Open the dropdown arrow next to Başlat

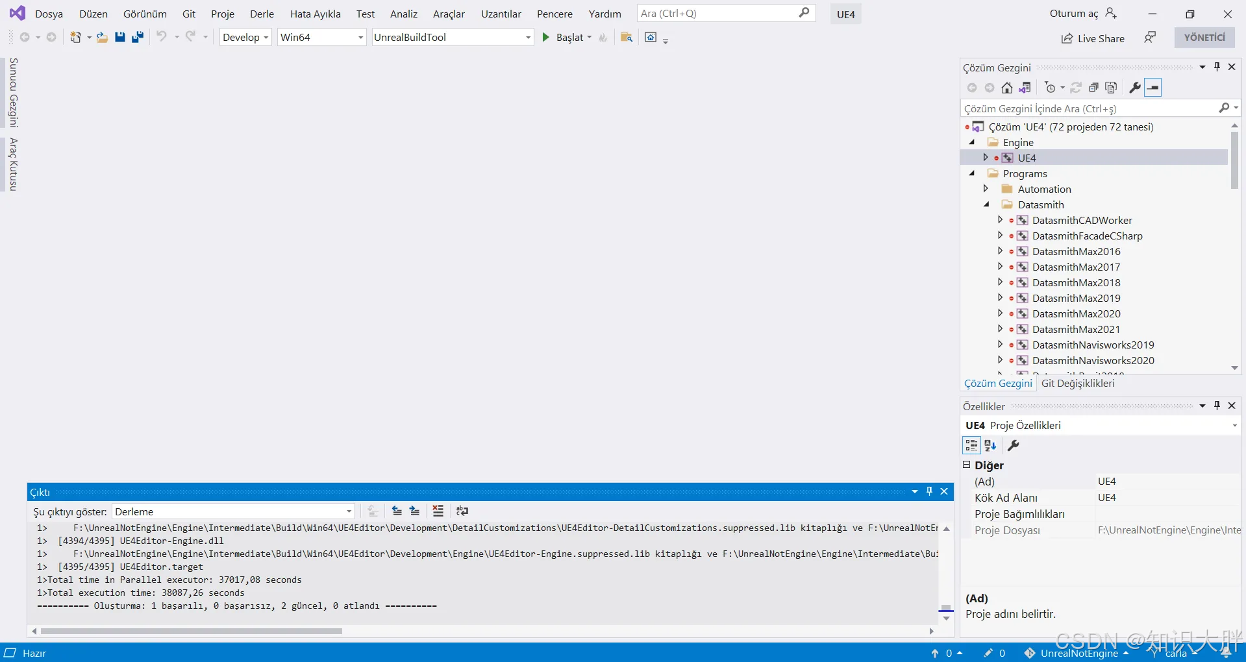(x=590, y=38)
